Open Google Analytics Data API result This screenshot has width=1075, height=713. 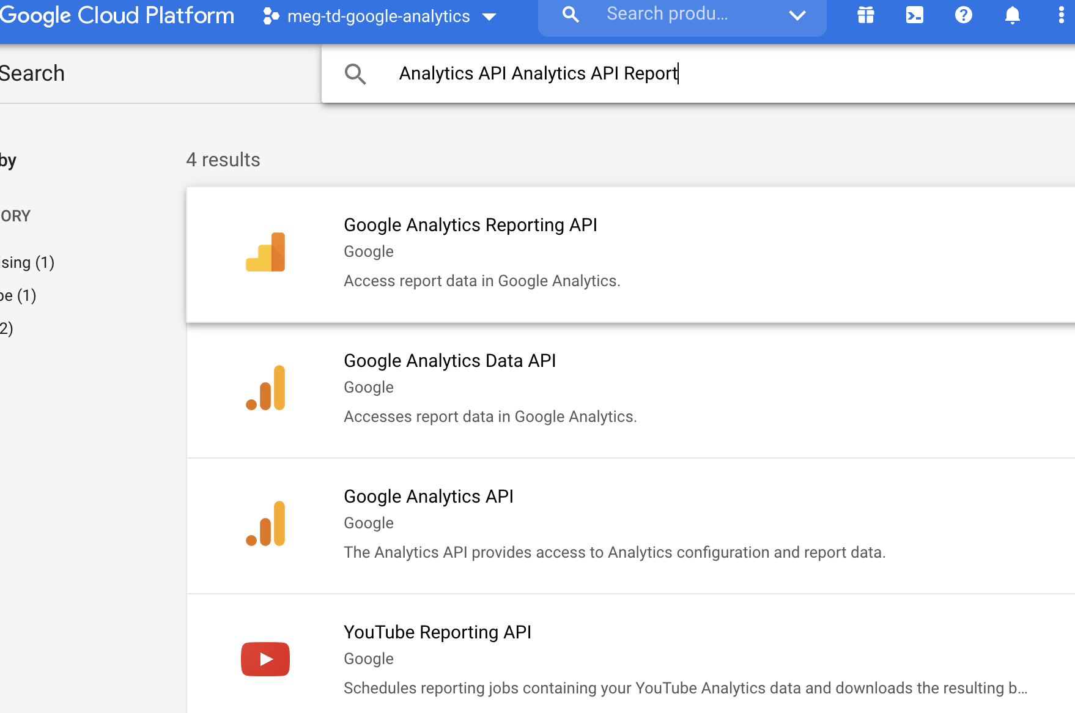tap(449, 361)
